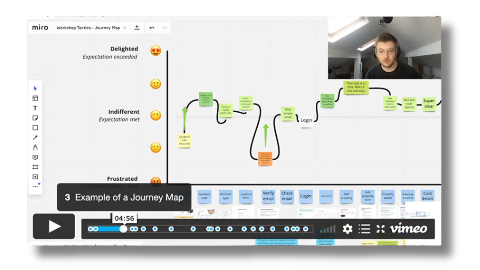The width and height of the screenshot is (480, 270).
Task: Toggle fullscreen video mode
Action: pyautogui.click(x=380, y=229)
